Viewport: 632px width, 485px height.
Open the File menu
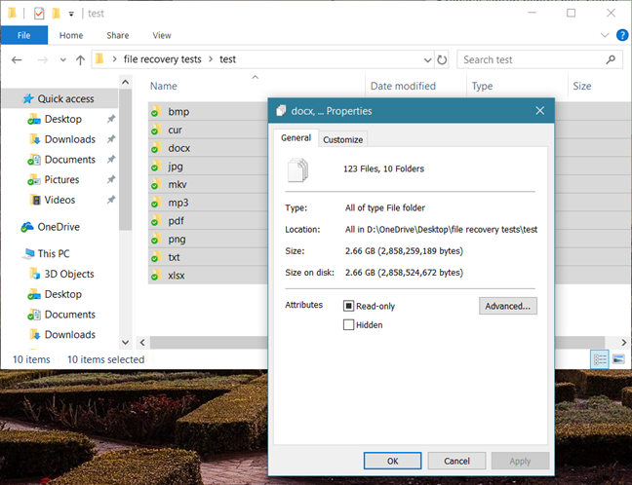coord(23,35)
